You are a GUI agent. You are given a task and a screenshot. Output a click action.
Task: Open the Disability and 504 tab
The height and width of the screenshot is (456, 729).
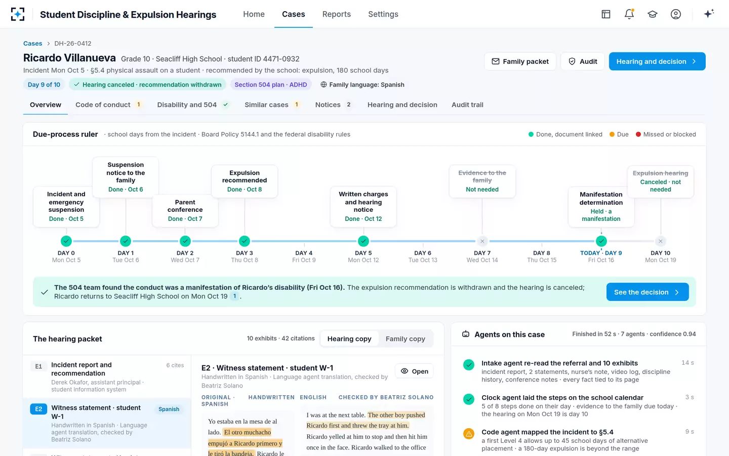tap(193, 105)
